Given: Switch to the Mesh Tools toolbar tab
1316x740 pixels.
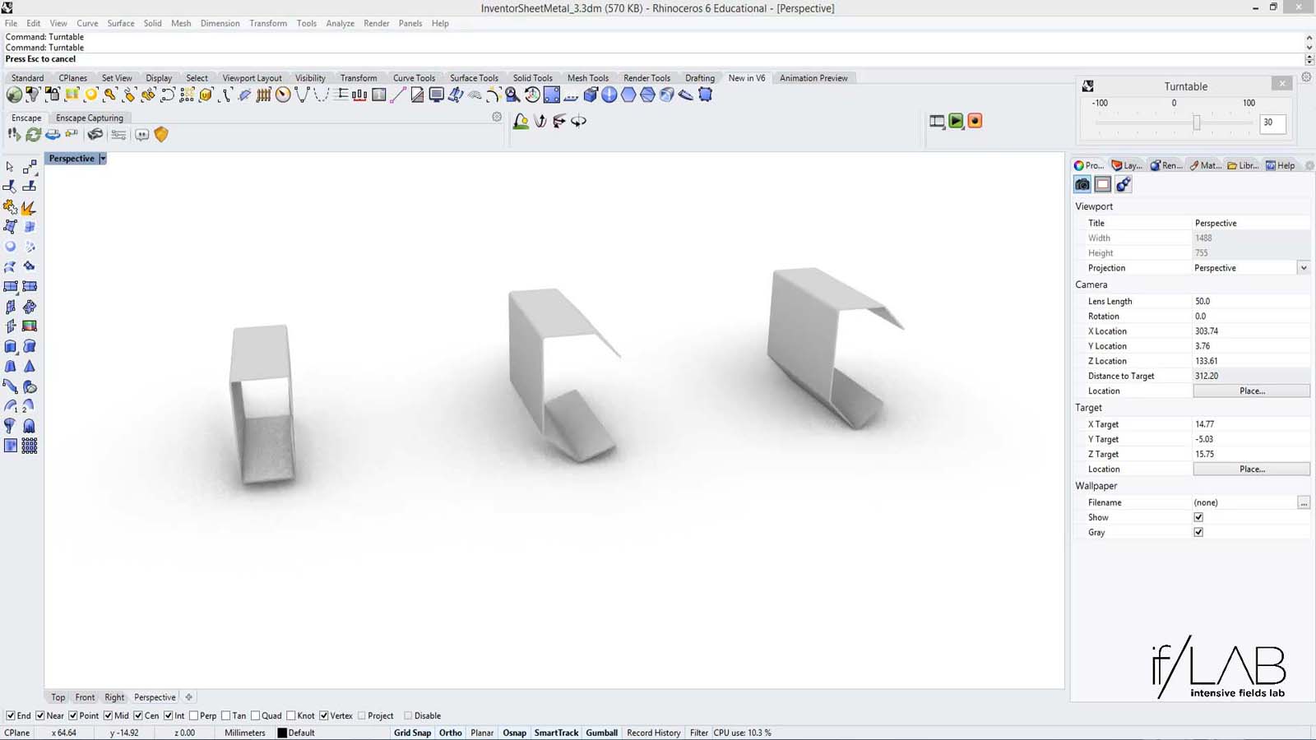Looking at the screenshot, I should pyautogui.click(x=587, y=78).
